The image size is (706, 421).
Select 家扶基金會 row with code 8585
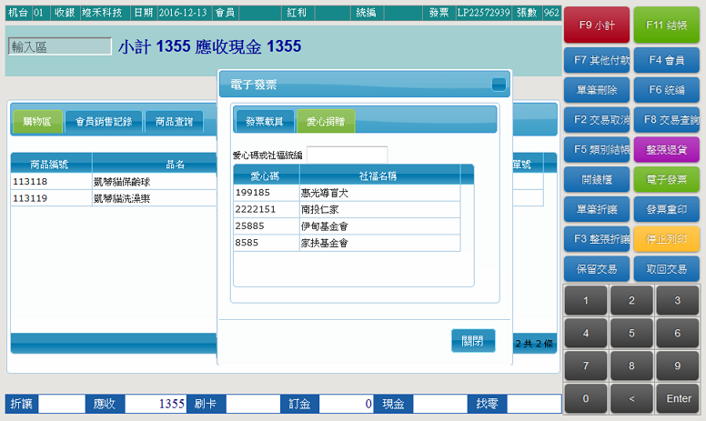tap(347, 243)
